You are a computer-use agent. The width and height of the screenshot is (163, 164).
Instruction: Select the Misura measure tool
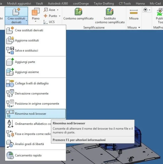[134, 14]
